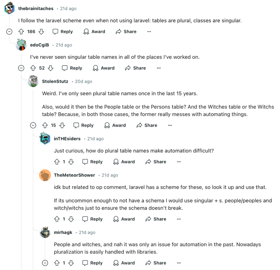Share TheMeteorShower's comment
The height and width of the screenshot is (270, 280).
156,219
